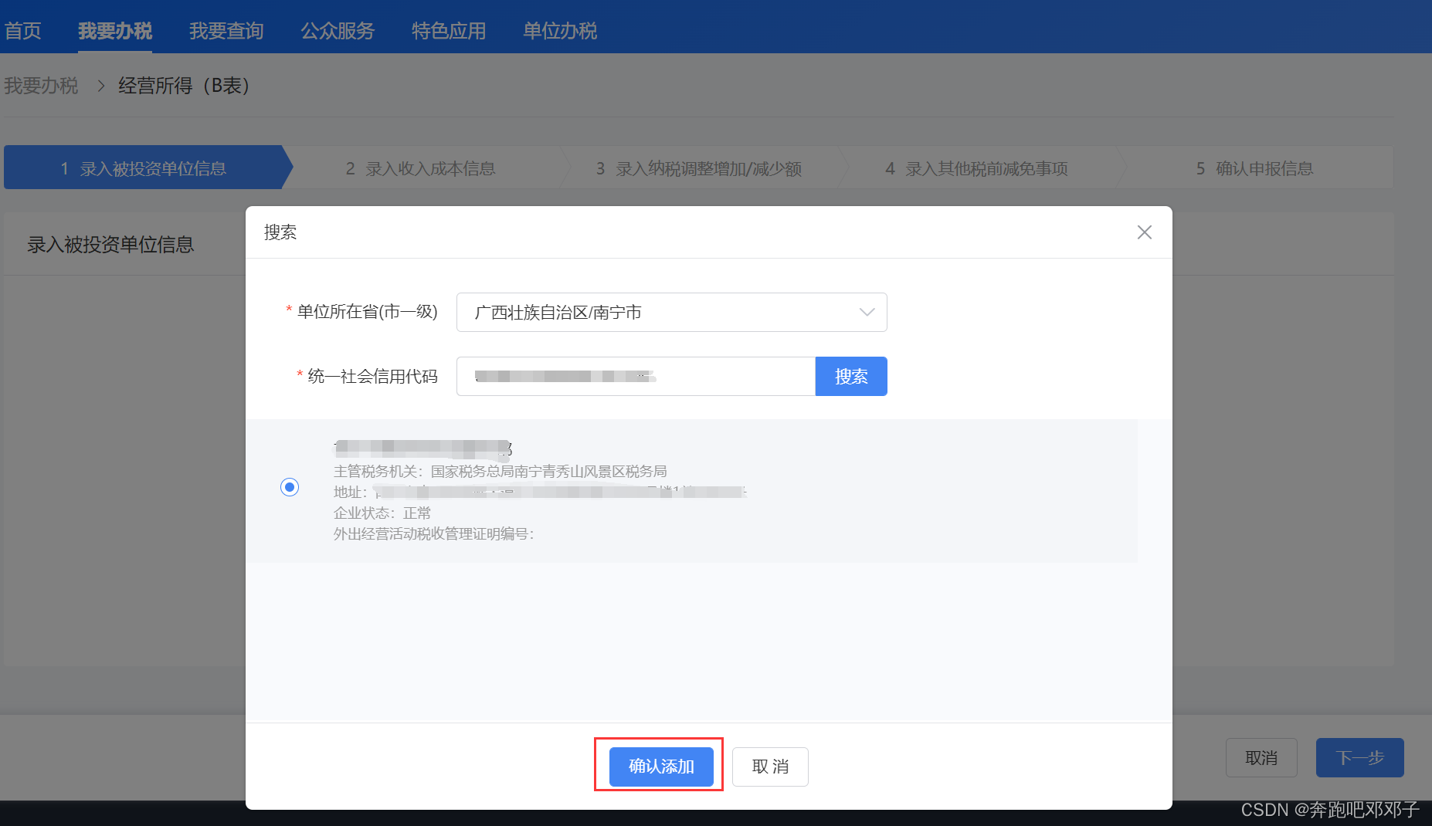The height and width of the screenshot is (826, 1432).
Task: Select step 5 确认申报信息
Action: click(1255, 168)
